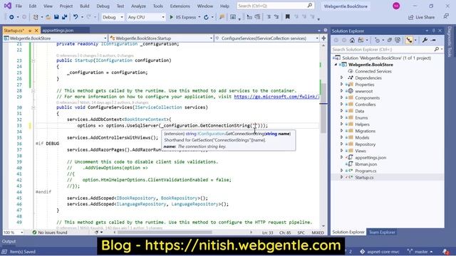Expand the Repository folder
456x256 pixels.
point(342,144)
